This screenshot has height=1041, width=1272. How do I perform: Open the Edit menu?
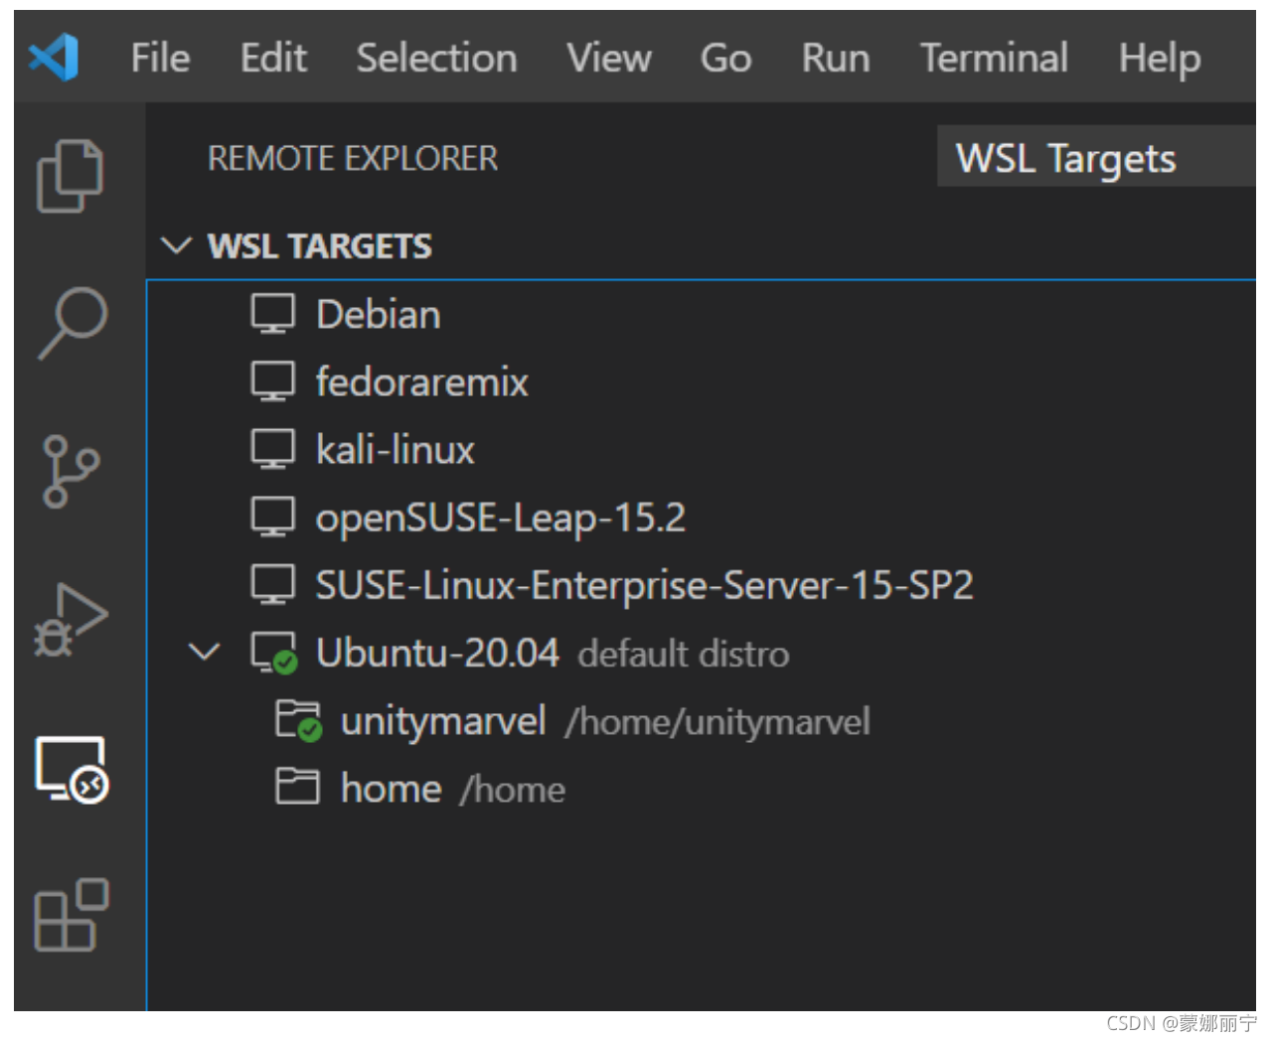coord(273,58)
